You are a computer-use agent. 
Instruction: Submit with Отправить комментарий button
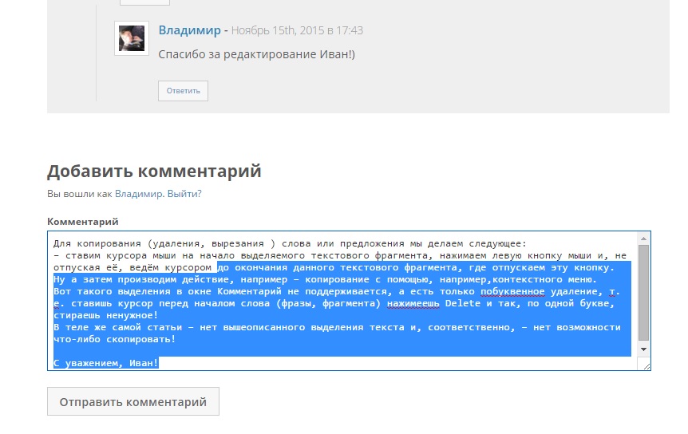click(133, 401)
